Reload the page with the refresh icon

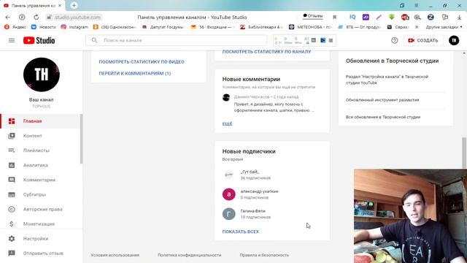[36, 18]
